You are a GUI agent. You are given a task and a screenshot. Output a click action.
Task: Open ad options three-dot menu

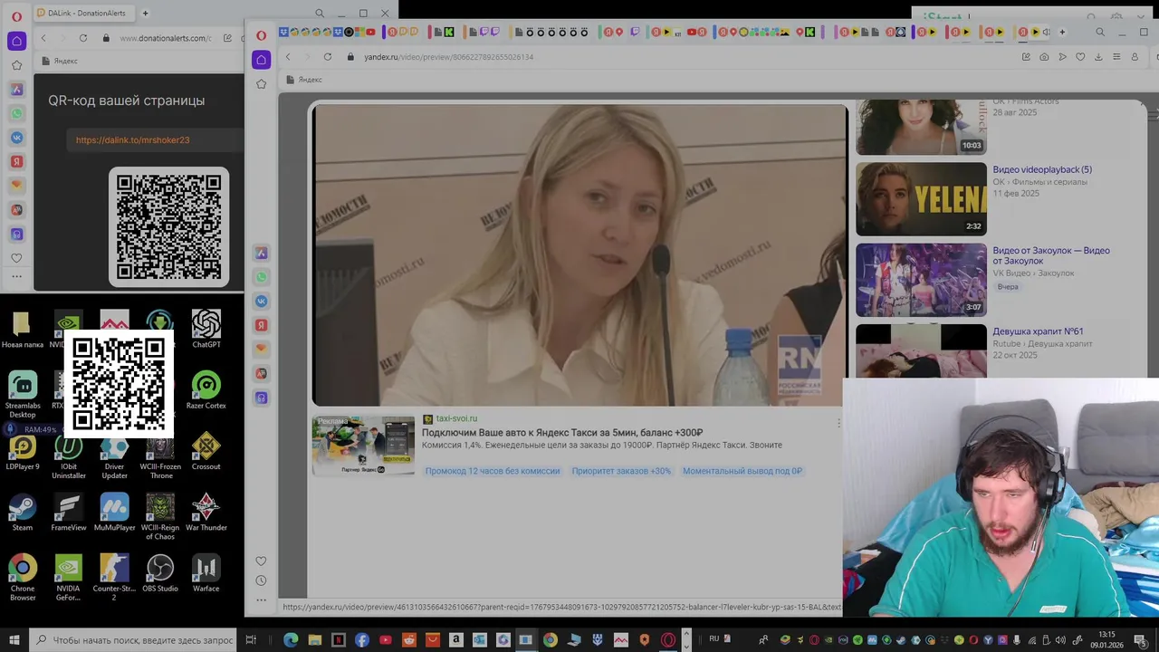(838, 423)
